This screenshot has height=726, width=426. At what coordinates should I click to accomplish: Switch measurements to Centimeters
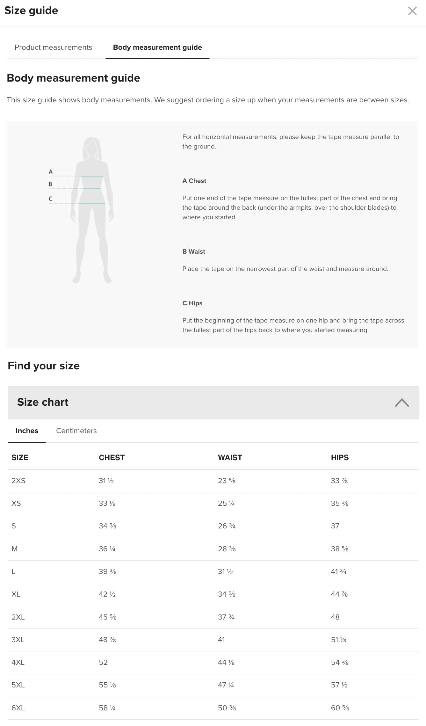(76, 431)
